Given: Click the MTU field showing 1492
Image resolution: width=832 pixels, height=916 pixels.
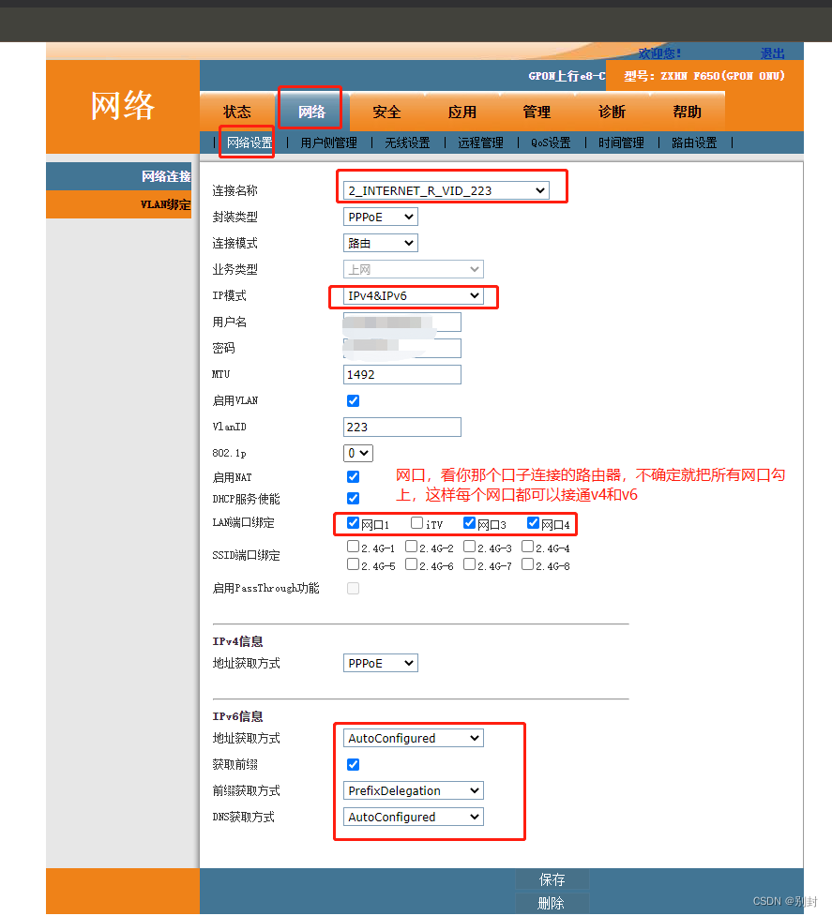Looking at the screenshot, I should point(402,374).
